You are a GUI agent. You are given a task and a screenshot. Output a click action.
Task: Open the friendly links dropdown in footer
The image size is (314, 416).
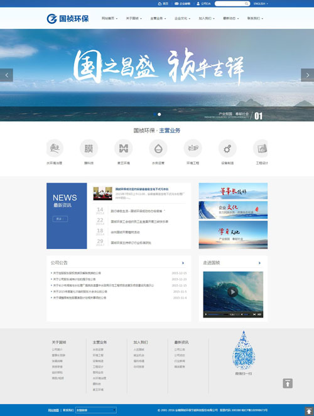point(96,410)
